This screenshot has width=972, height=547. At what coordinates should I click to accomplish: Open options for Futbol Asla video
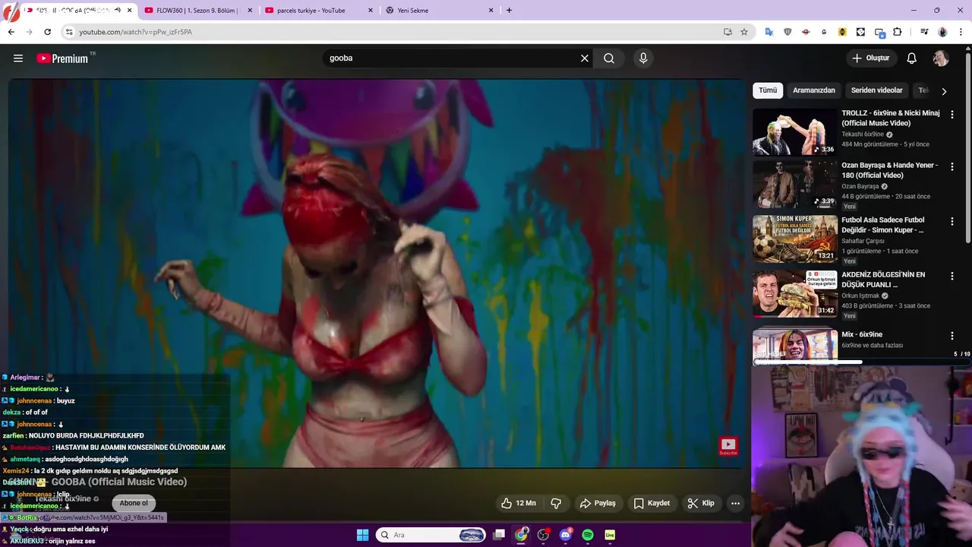coord(952,221)
